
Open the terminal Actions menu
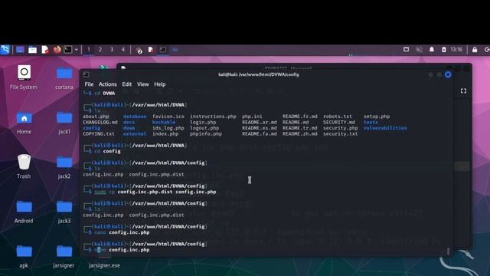[107, 84]
